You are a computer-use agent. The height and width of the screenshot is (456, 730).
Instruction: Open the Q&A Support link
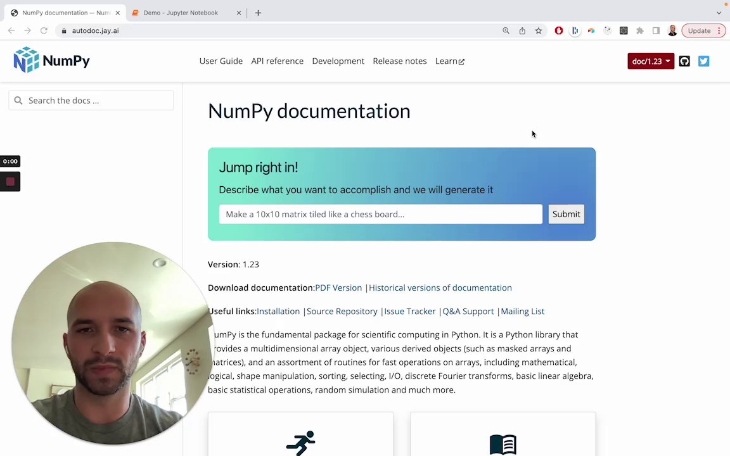coord(468,312)
